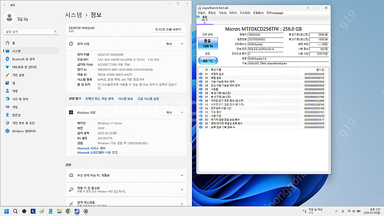This screenshot has width=384, height=216.
Task: Click the 좋음 100 % health status button
Action: pyautogui.click(x=208, y=43)
